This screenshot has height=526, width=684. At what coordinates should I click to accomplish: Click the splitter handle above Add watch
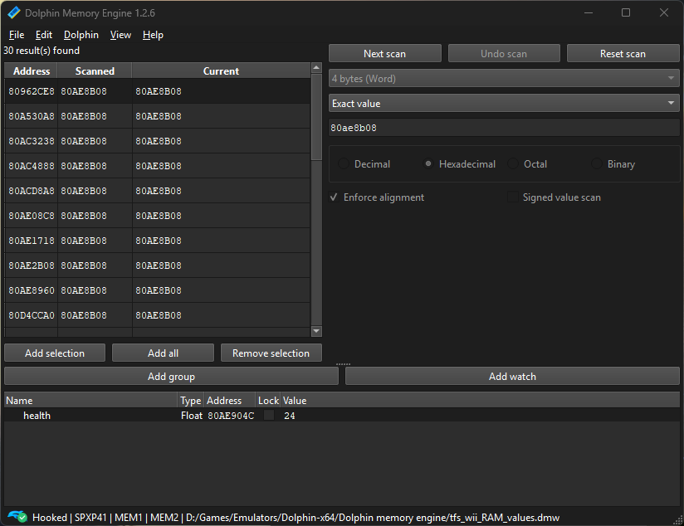tap(343, 364)
